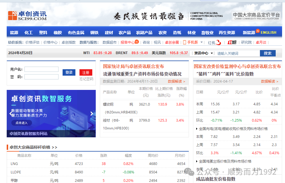This screenshot has width=285, height=183.
Task: Open the 卓月谈 link
Action: tap(261, 42)
